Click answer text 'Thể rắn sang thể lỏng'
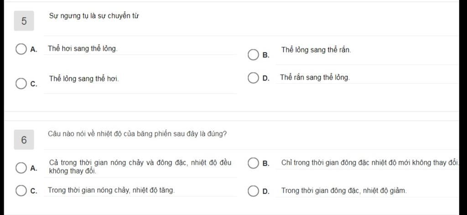 tap(315, 77)
